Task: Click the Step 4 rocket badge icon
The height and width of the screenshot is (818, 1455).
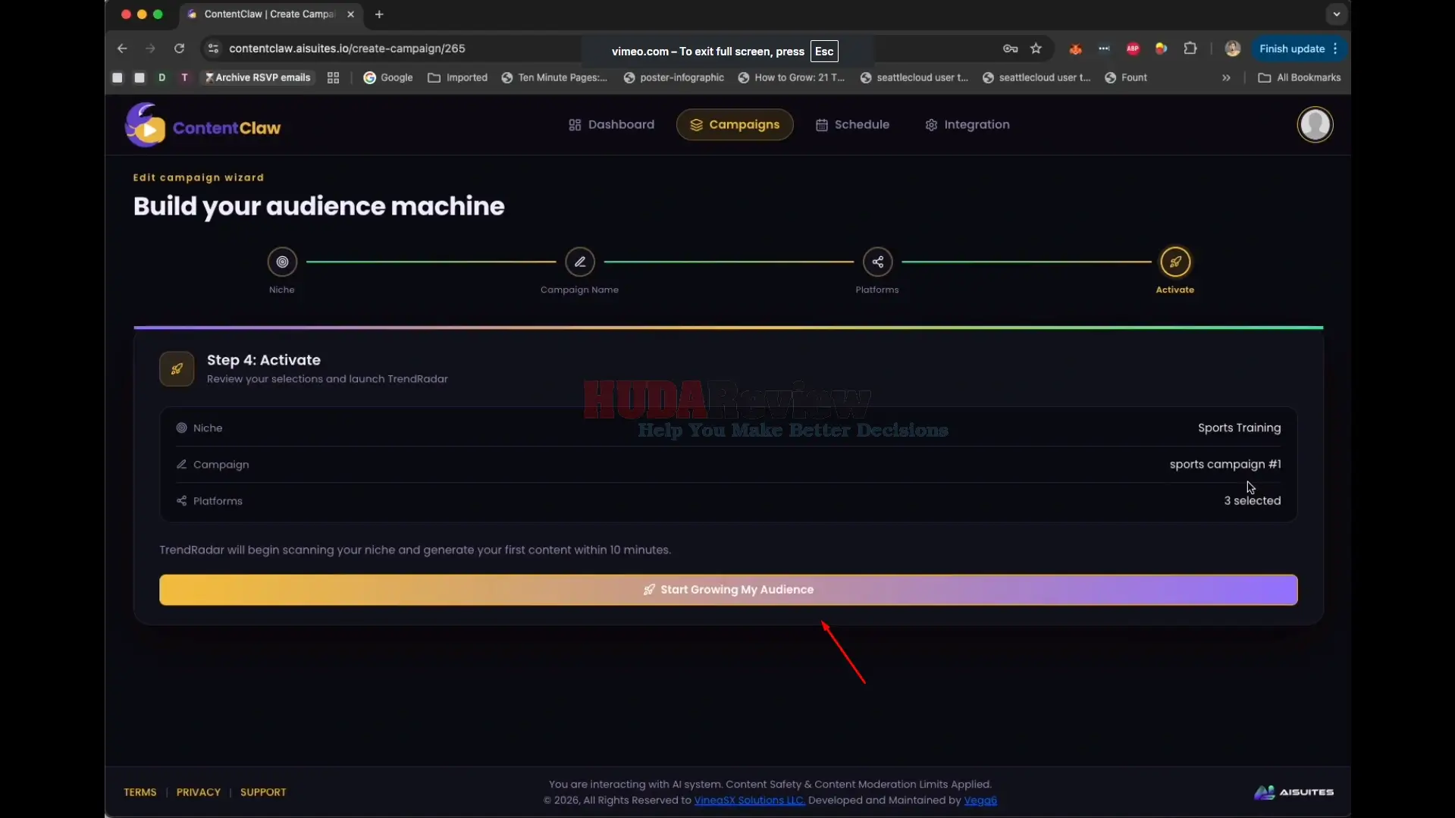Action: [177, 369]
